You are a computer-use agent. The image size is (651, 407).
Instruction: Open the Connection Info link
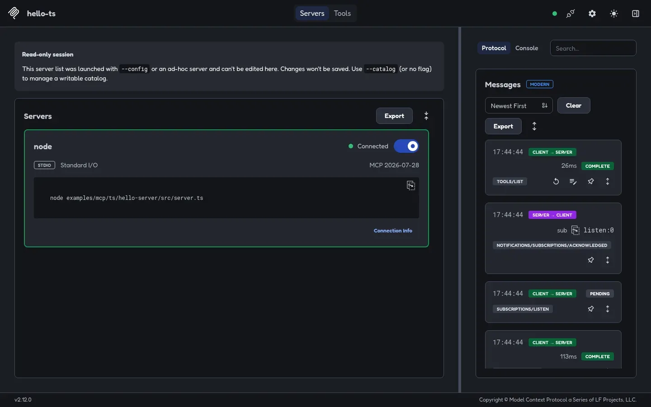pos(393,231)
